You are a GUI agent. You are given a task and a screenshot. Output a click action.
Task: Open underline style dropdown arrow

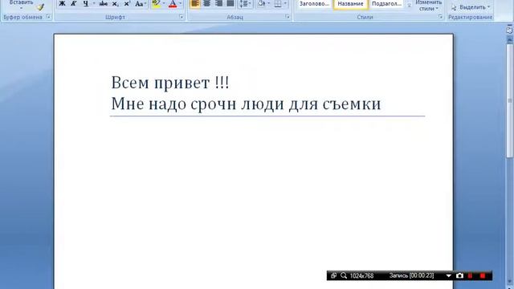coord(94,4)
